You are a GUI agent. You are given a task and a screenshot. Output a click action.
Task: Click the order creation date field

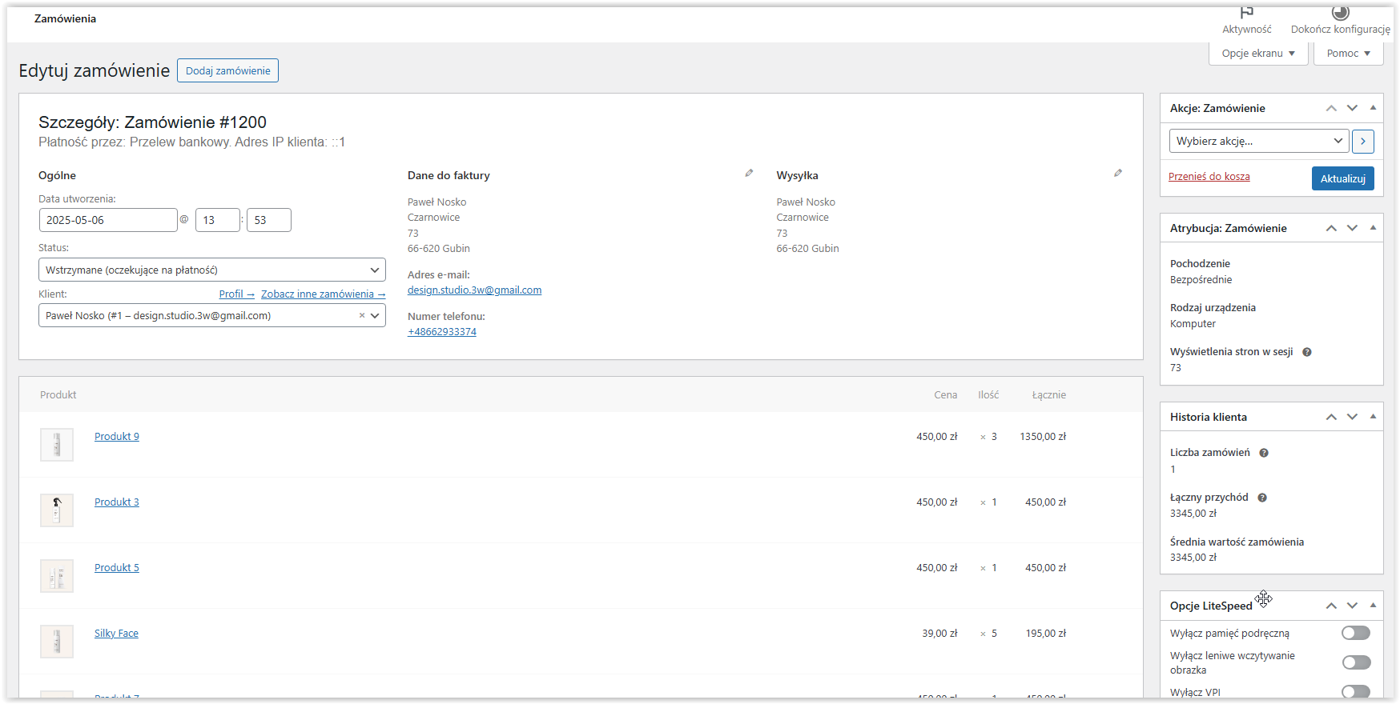tap(108, 220)
